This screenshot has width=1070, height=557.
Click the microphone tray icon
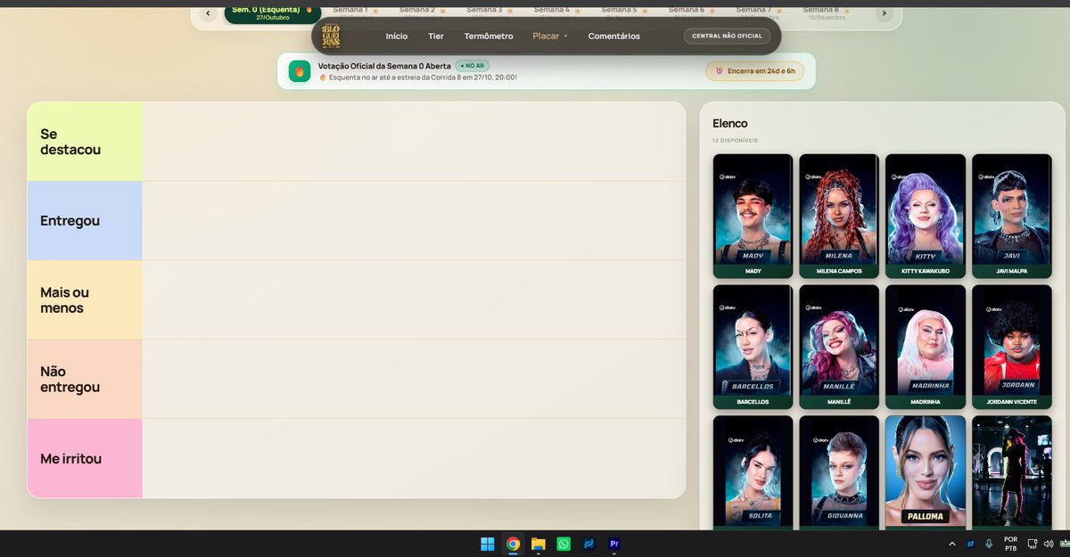[x=989, y=544]
